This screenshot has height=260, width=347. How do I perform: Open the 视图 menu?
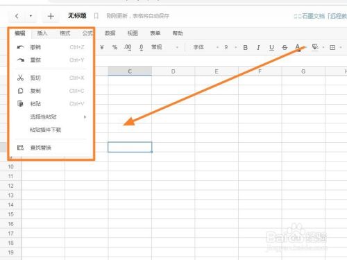pos(133,33)
